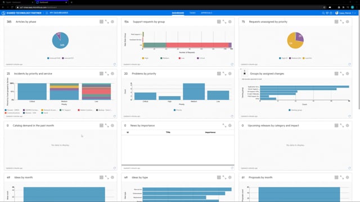Sort News table by Importance column
360x202 pixels.
click(x=210, y=132)
